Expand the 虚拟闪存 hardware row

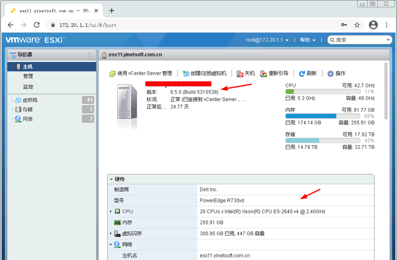click(x=111, y=233)
